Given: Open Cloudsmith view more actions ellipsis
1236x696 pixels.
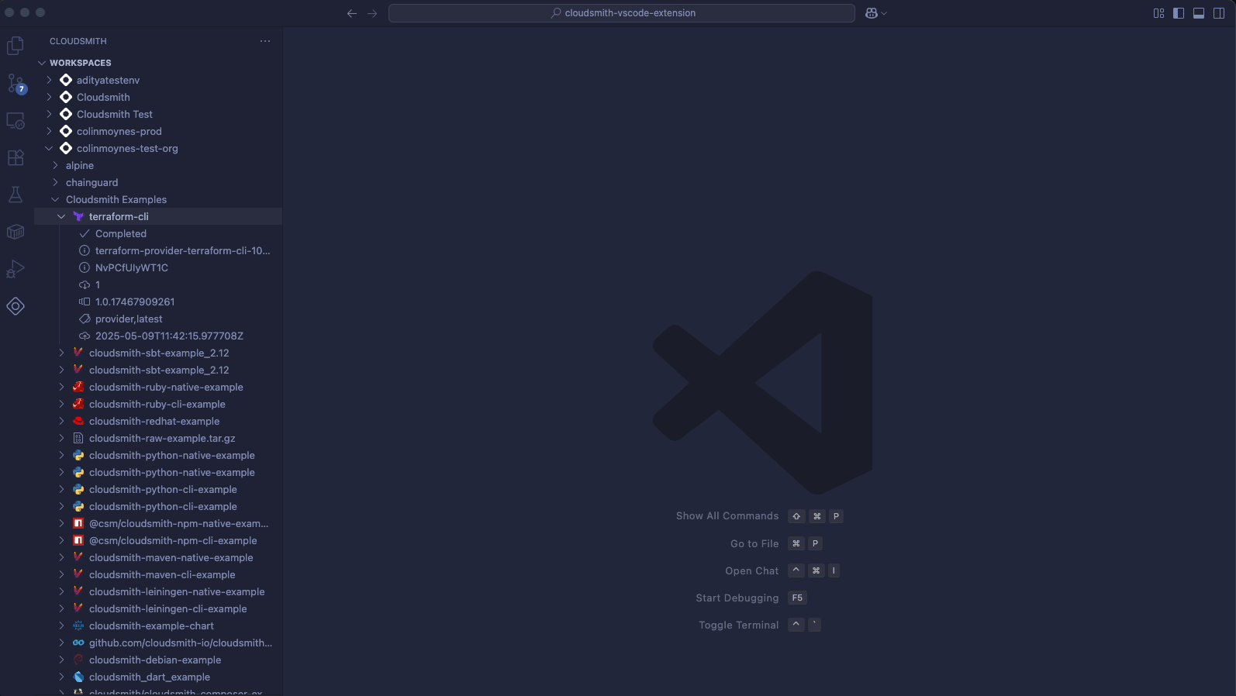Looking at the screenshot, I should 265,41.
